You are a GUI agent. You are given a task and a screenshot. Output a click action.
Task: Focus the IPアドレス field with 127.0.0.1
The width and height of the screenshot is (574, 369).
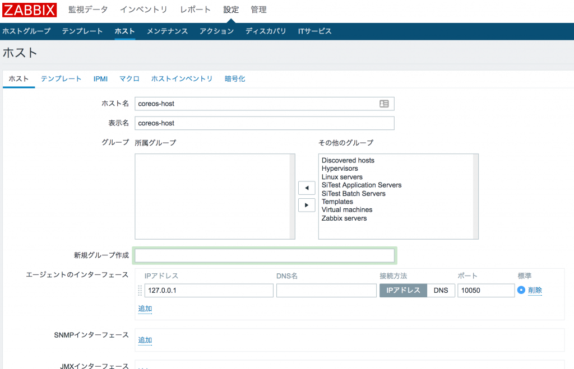tap(209, 291)
